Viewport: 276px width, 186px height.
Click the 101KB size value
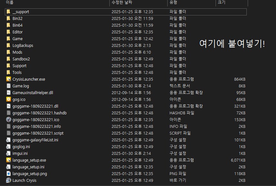(x=240, y=140)
